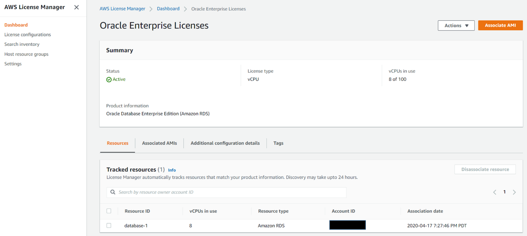This screenshot has height=236, width=527.
Task: Click the vCPUs value 8 in database-1 row
Action: 191,226
